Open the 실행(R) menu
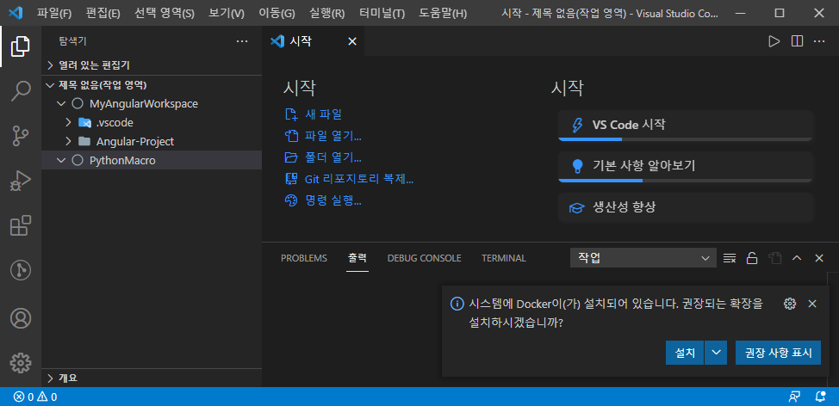 click(326, 14)
